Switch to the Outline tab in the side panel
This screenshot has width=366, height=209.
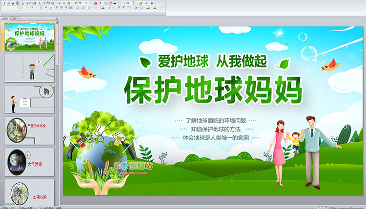pos(15,19)
